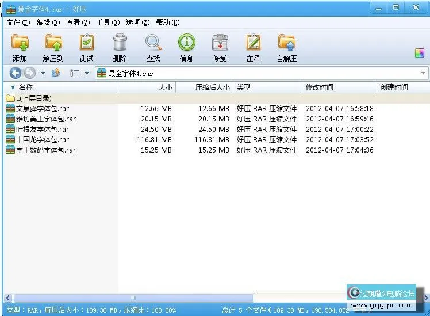
Task: Maximize the 好压 window
Action: [396, 7]
